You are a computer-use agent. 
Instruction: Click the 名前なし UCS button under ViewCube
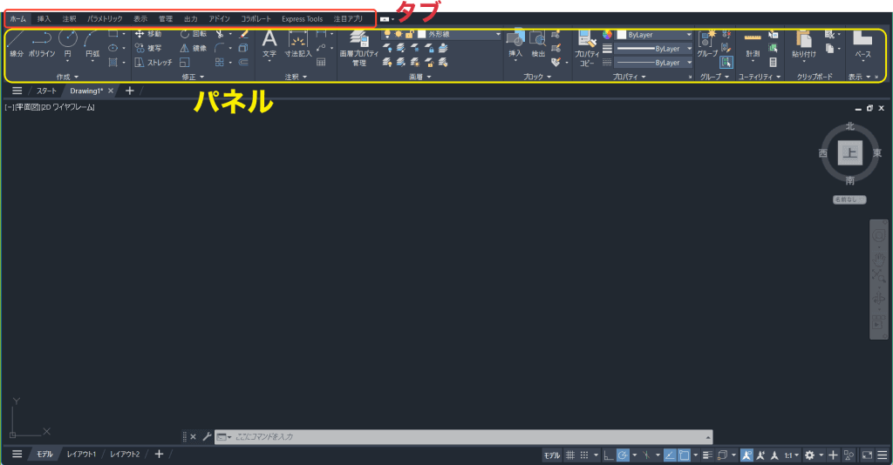click(x=849, y=199)
